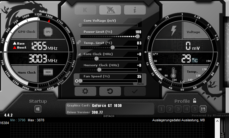
Task: Click the 0 mV voltage readout
Action: [x=192, y=46]
